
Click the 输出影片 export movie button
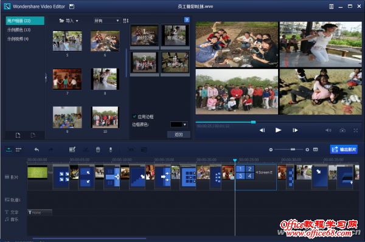coord(344,149)
